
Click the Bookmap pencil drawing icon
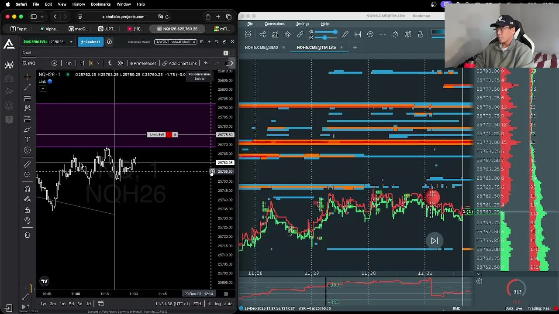[345, 34]
